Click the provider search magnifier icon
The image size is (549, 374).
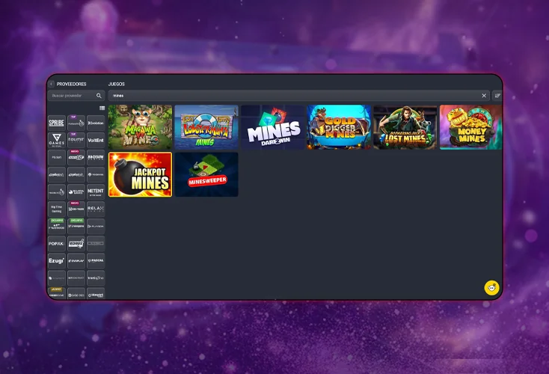pyautogui.click(x=99, y=96)
